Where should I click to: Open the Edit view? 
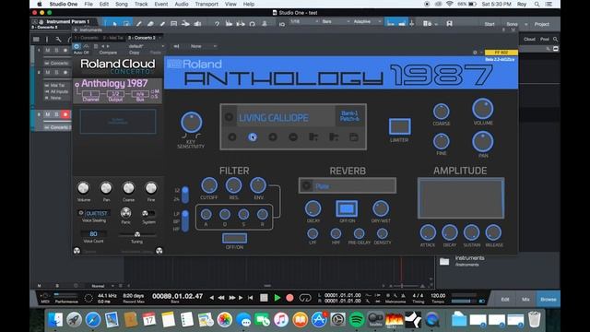(505, 299)
